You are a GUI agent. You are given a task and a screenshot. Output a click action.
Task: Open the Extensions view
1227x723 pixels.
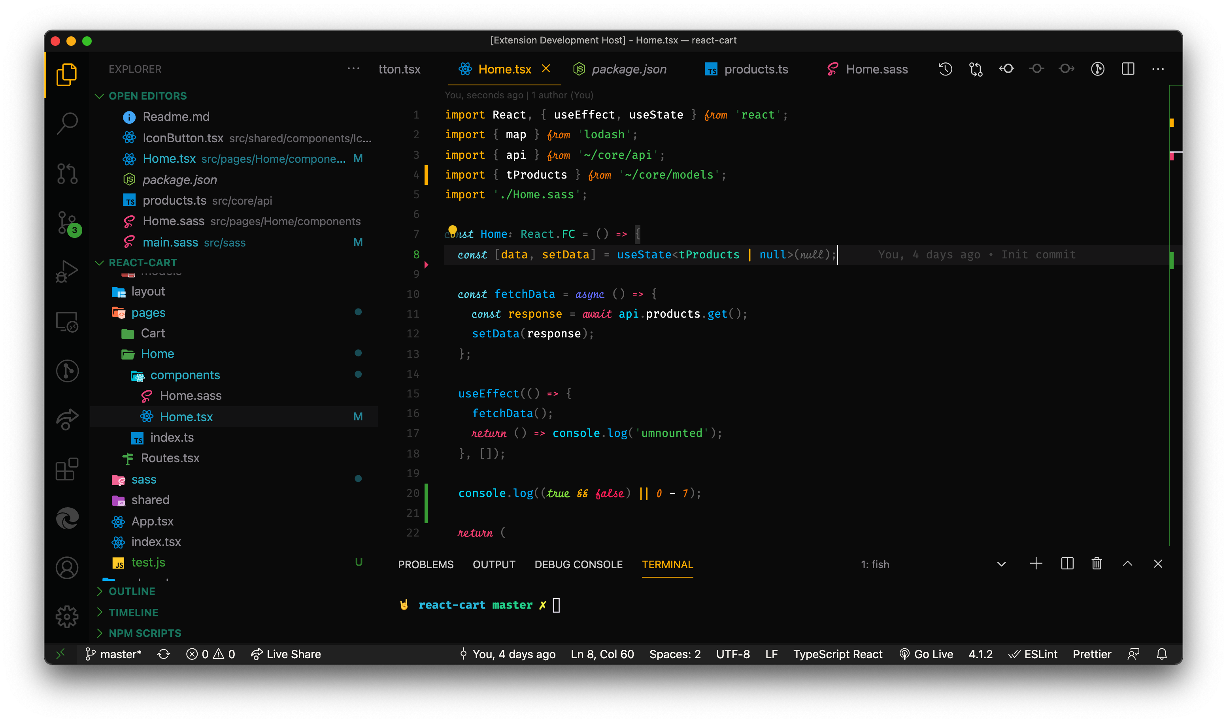(67, 469)
